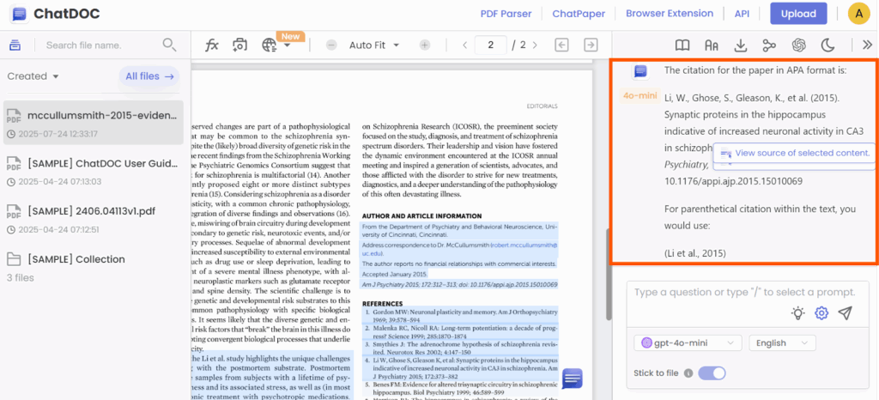
Task: Click the Accepted January 2015 line
Action: pyautogui.click(x=395, y=274)
